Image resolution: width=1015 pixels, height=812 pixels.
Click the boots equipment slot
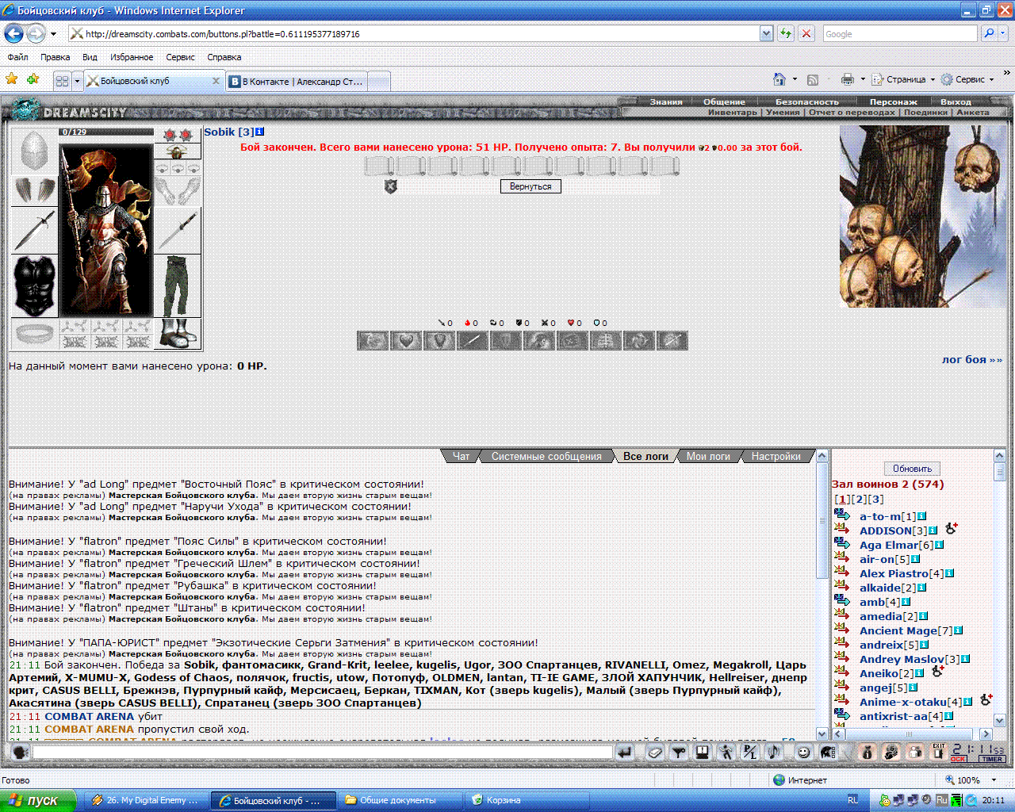pos(178,334)
